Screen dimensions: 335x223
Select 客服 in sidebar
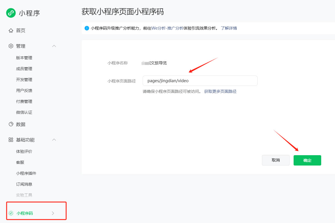tap(20, 162)
